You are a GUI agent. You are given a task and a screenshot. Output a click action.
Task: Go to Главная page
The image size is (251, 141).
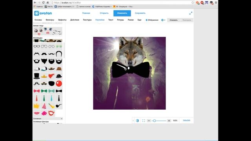click(86, 13)
